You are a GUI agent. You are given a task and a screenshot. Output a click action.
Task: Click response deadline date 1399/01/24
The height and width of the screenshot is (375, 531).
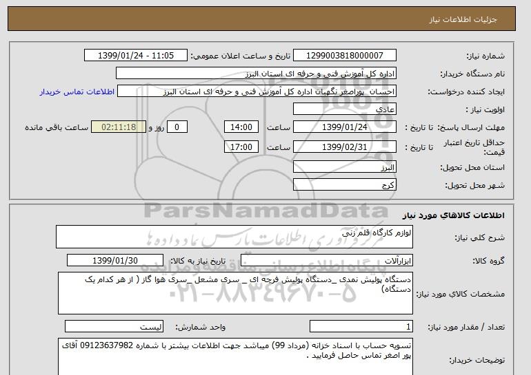345,127
